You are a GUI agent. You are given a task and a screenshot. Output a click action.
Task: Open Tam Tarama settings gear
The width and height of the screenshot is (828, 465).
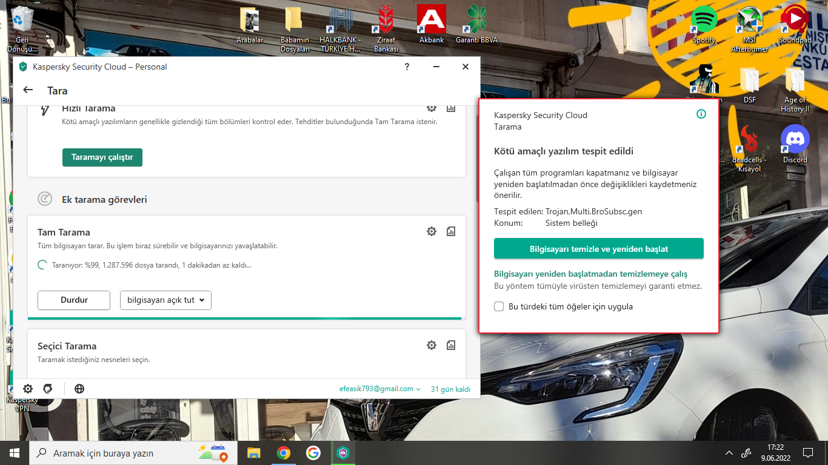coord(432,231)
